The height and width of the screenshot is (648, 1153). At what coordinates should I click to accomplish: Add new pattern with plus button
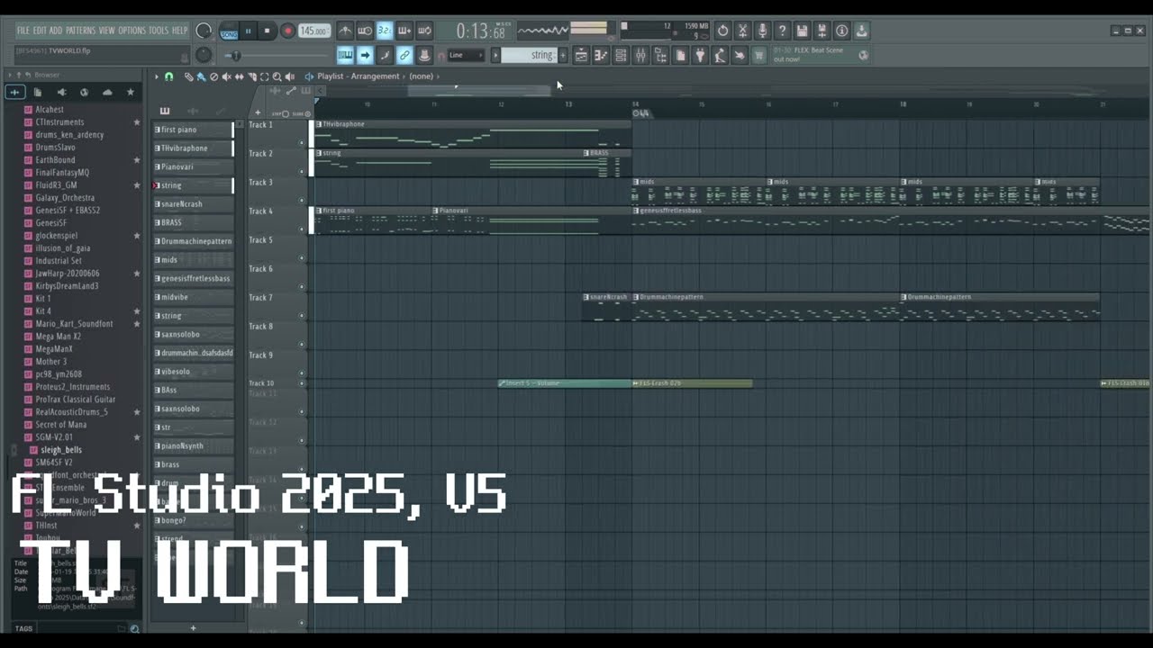click(x=563, y=56)
